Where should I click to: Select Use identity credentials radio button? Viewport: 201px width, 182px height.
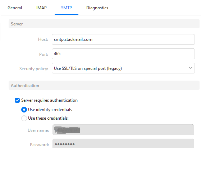click(24, 110)
